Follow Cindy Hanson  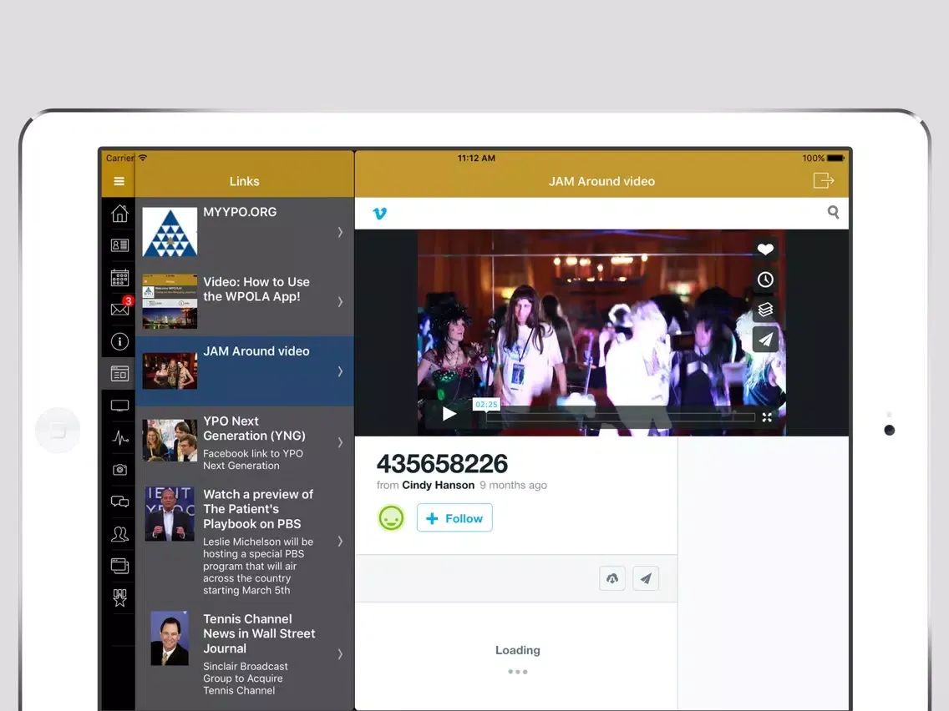point(454,518)
